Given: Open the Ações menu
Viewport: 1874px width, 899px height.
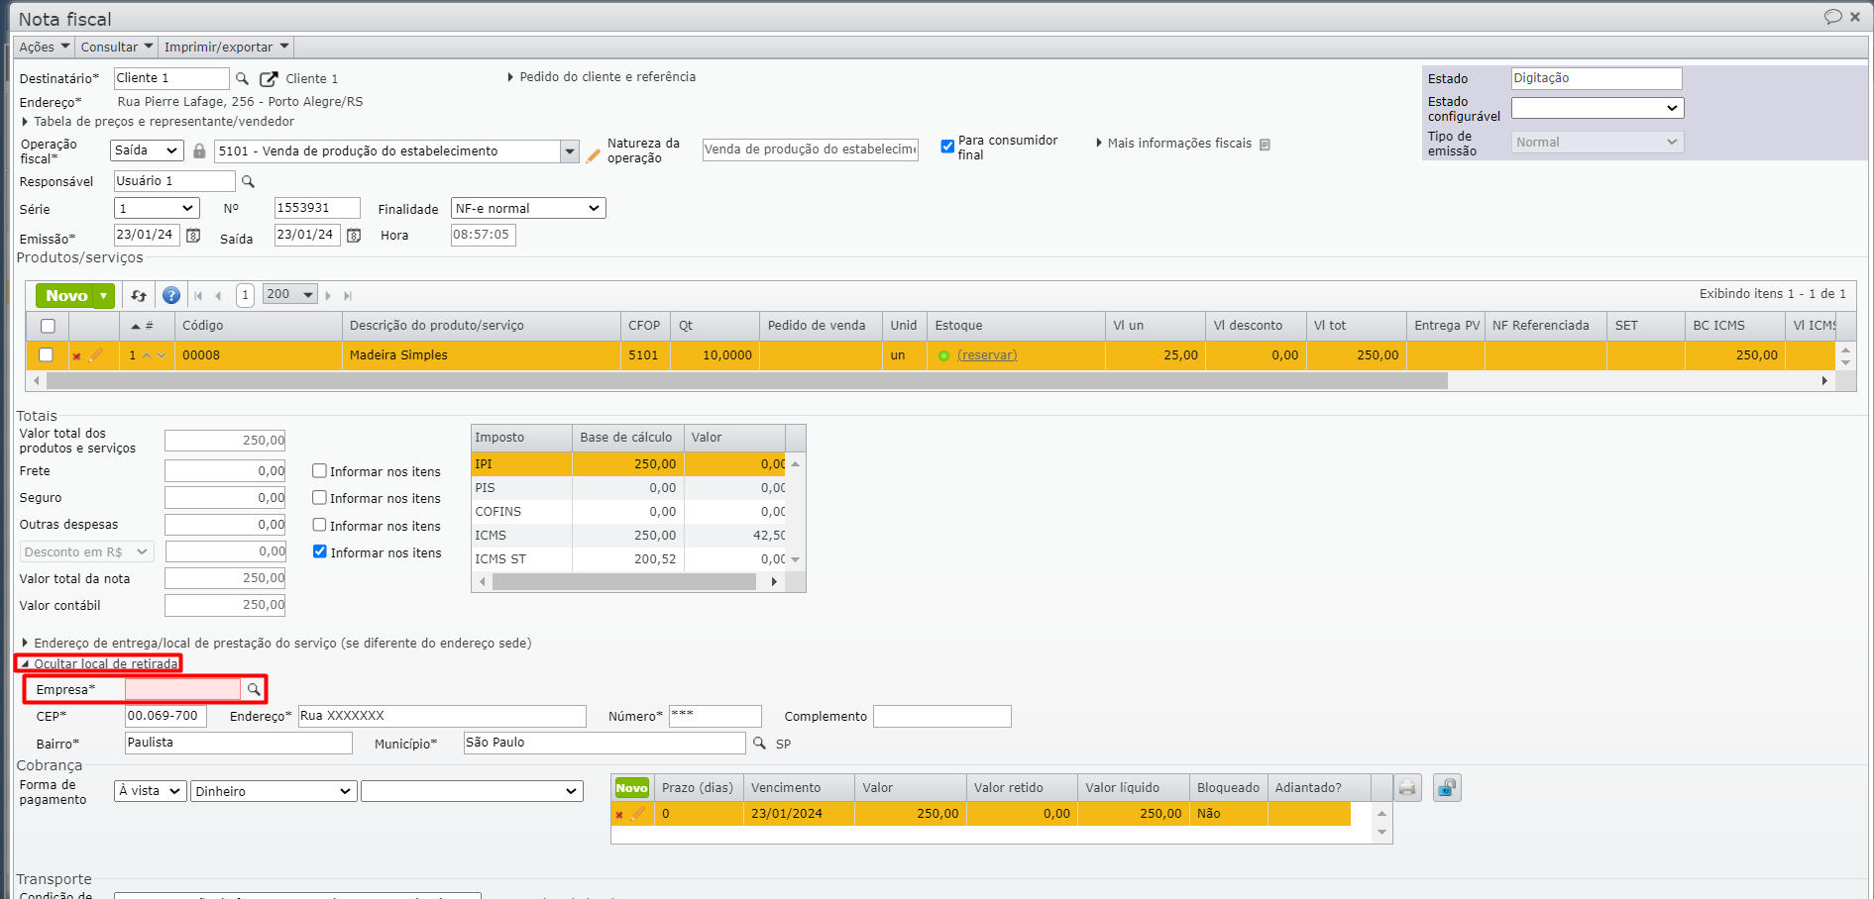Looking at the screenshot, I should coord(45,47).
